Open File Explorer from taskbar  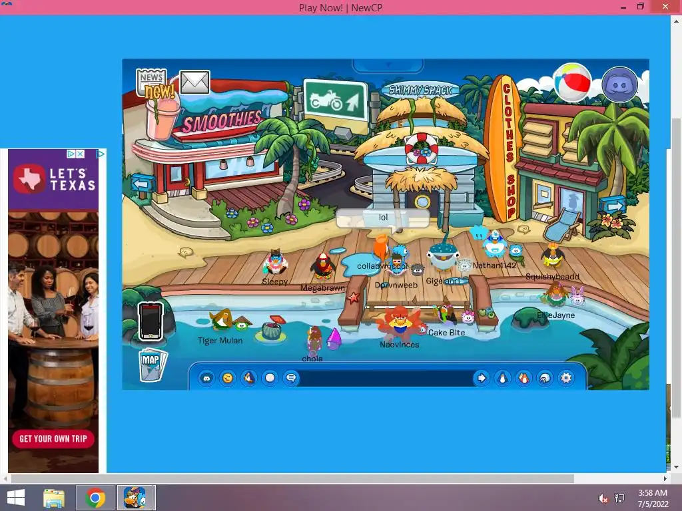coord(54,498)
